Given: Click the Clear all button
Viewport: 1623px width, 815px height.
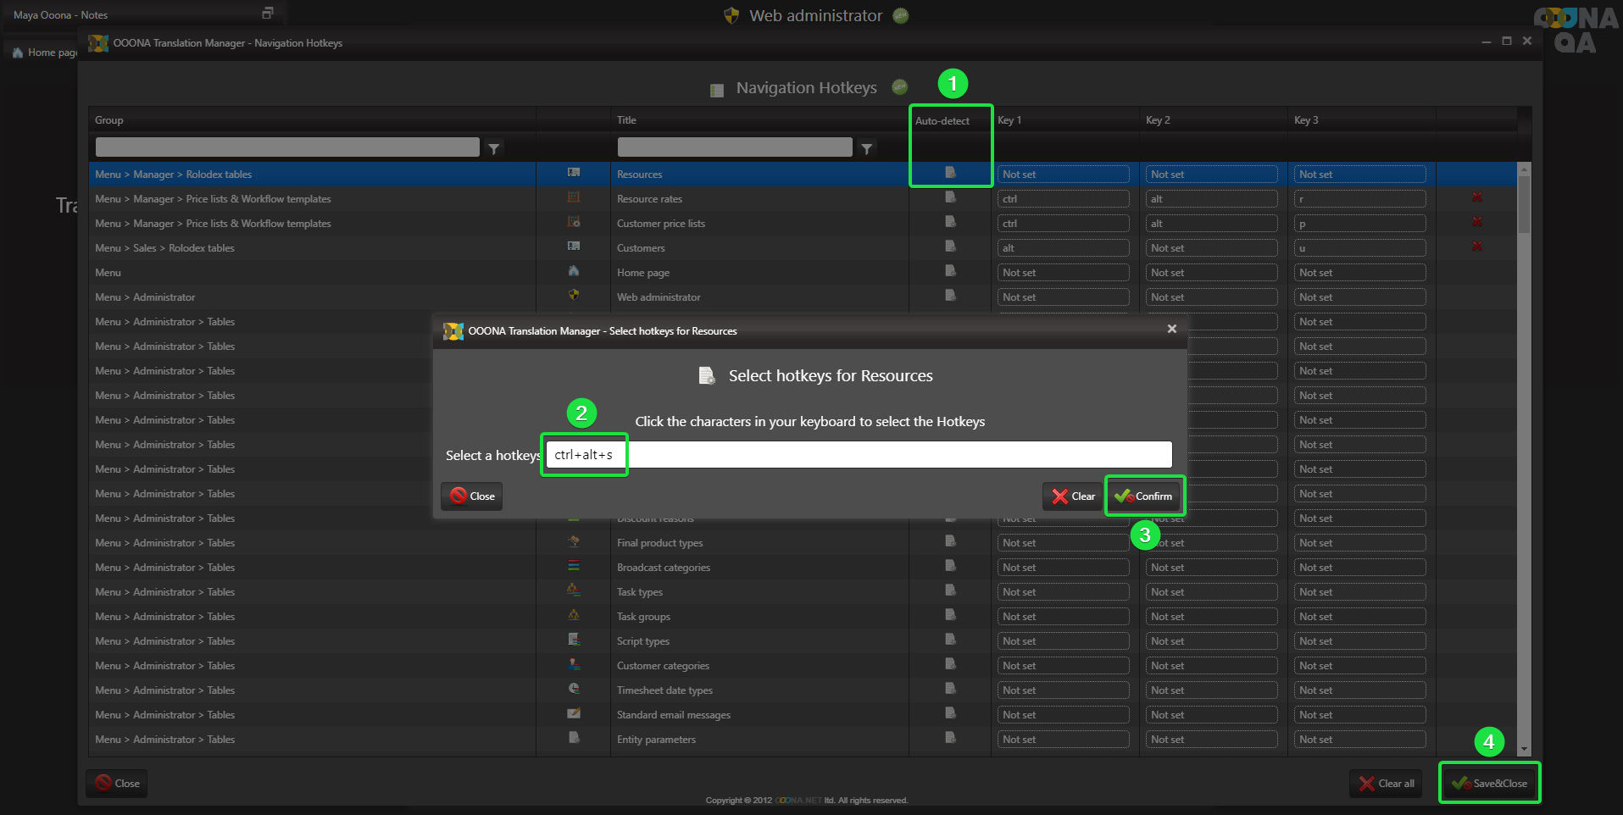Looking at the screenshot, I should [1387, 784].
